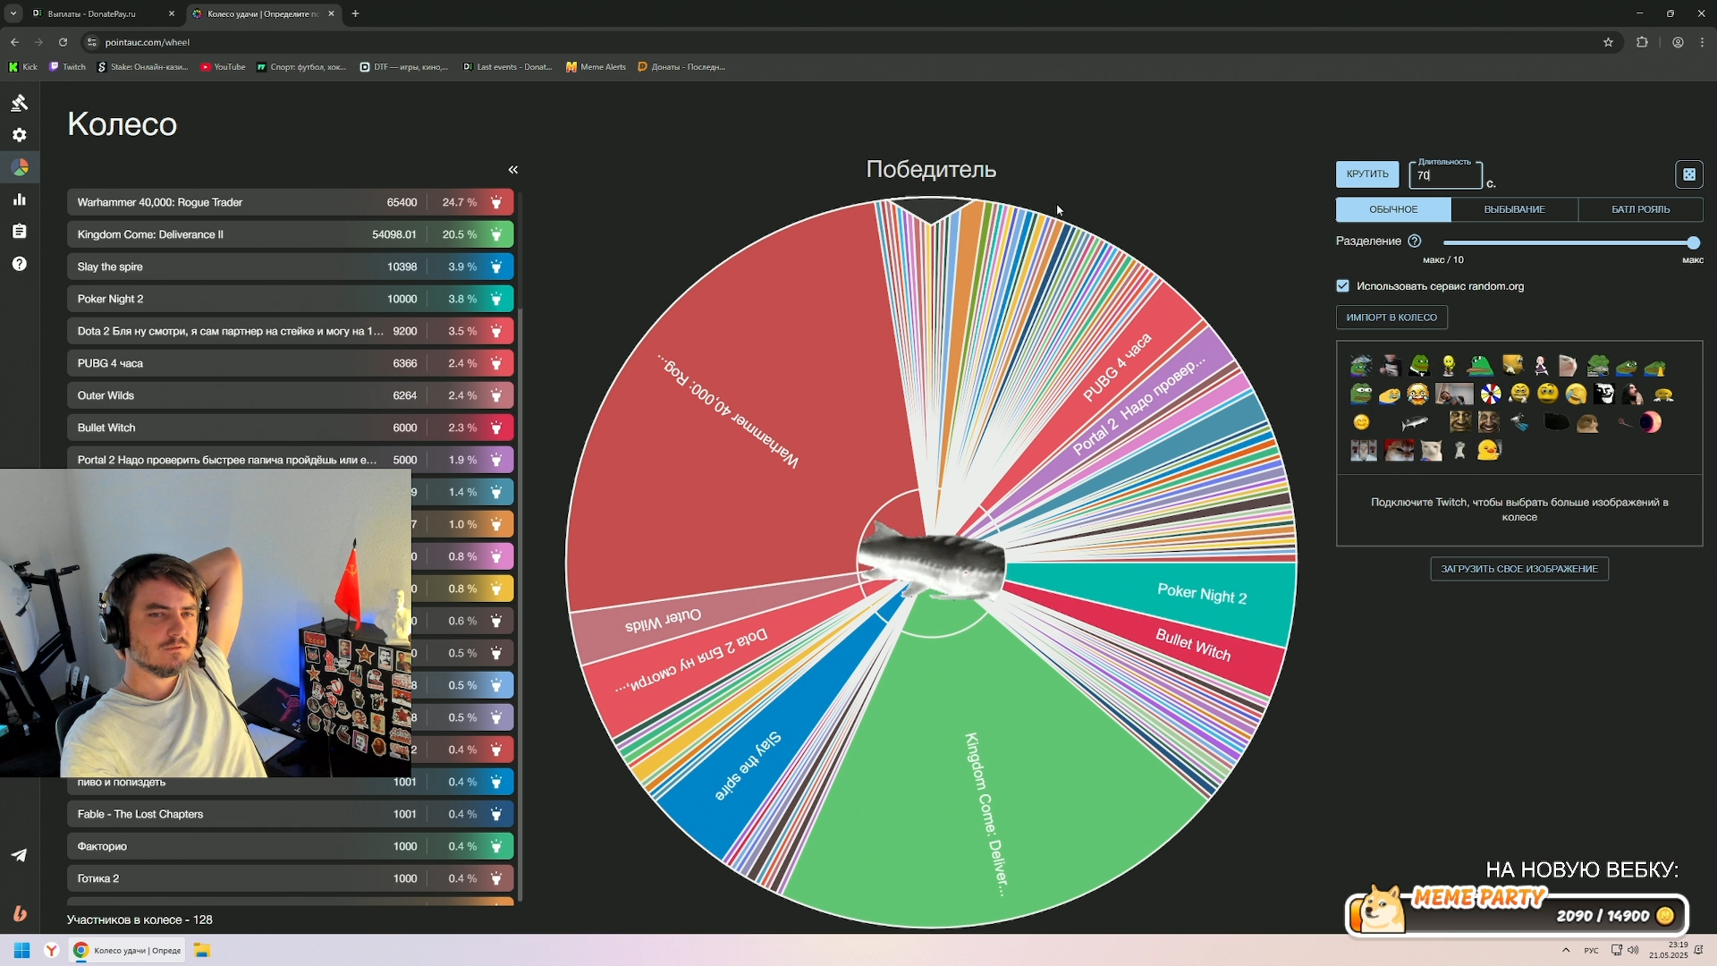Click the browser reload button

click(x=63, y=42)
